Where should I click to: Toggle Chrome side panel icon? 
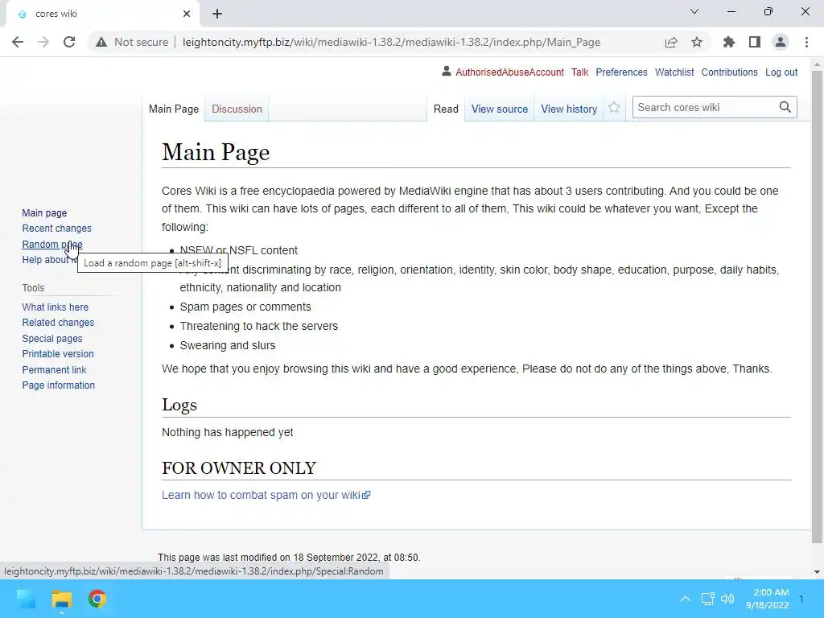[x=755, y=42]
